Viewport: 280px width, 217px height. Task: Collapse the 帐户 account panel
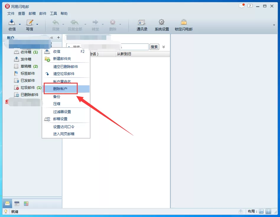tap(52, 38)
